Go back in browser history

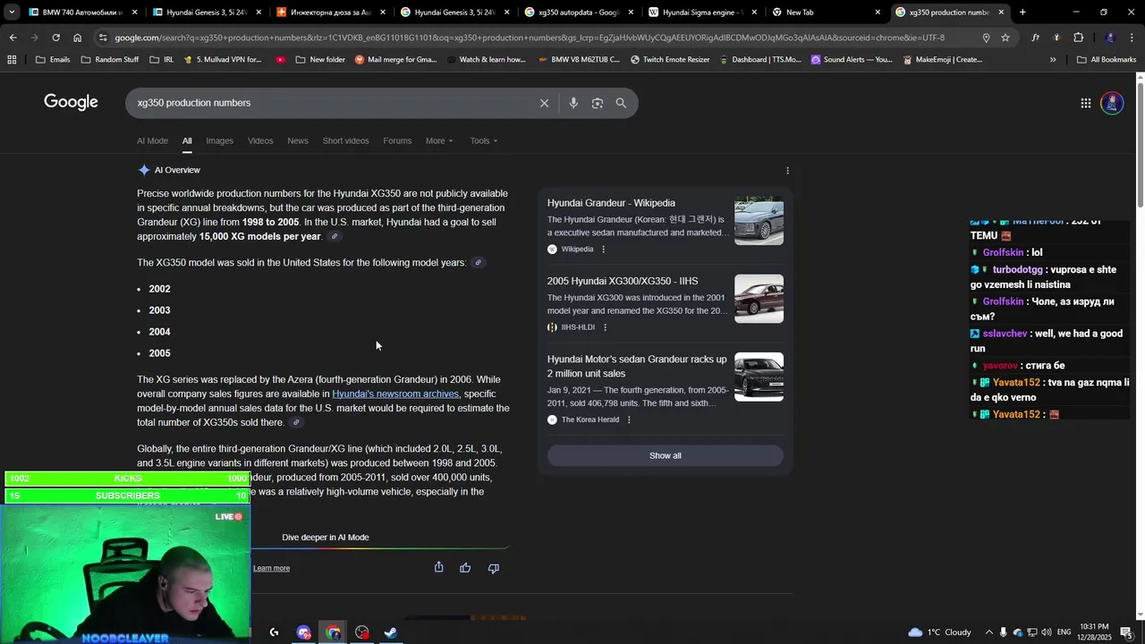coord(13,38)
